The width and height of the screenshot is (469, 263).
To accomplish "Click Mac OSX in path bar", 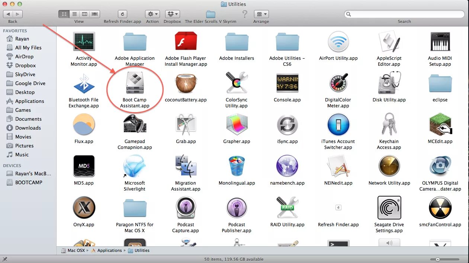I will [x=74, y=250].
